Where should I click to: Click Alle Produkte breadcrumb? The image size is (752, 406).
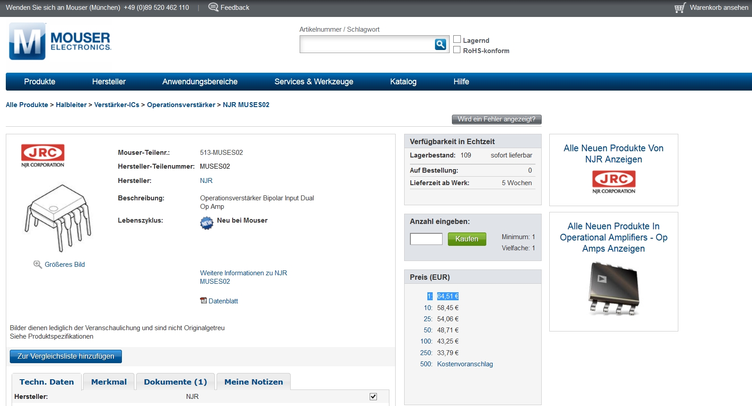(27, 105)
